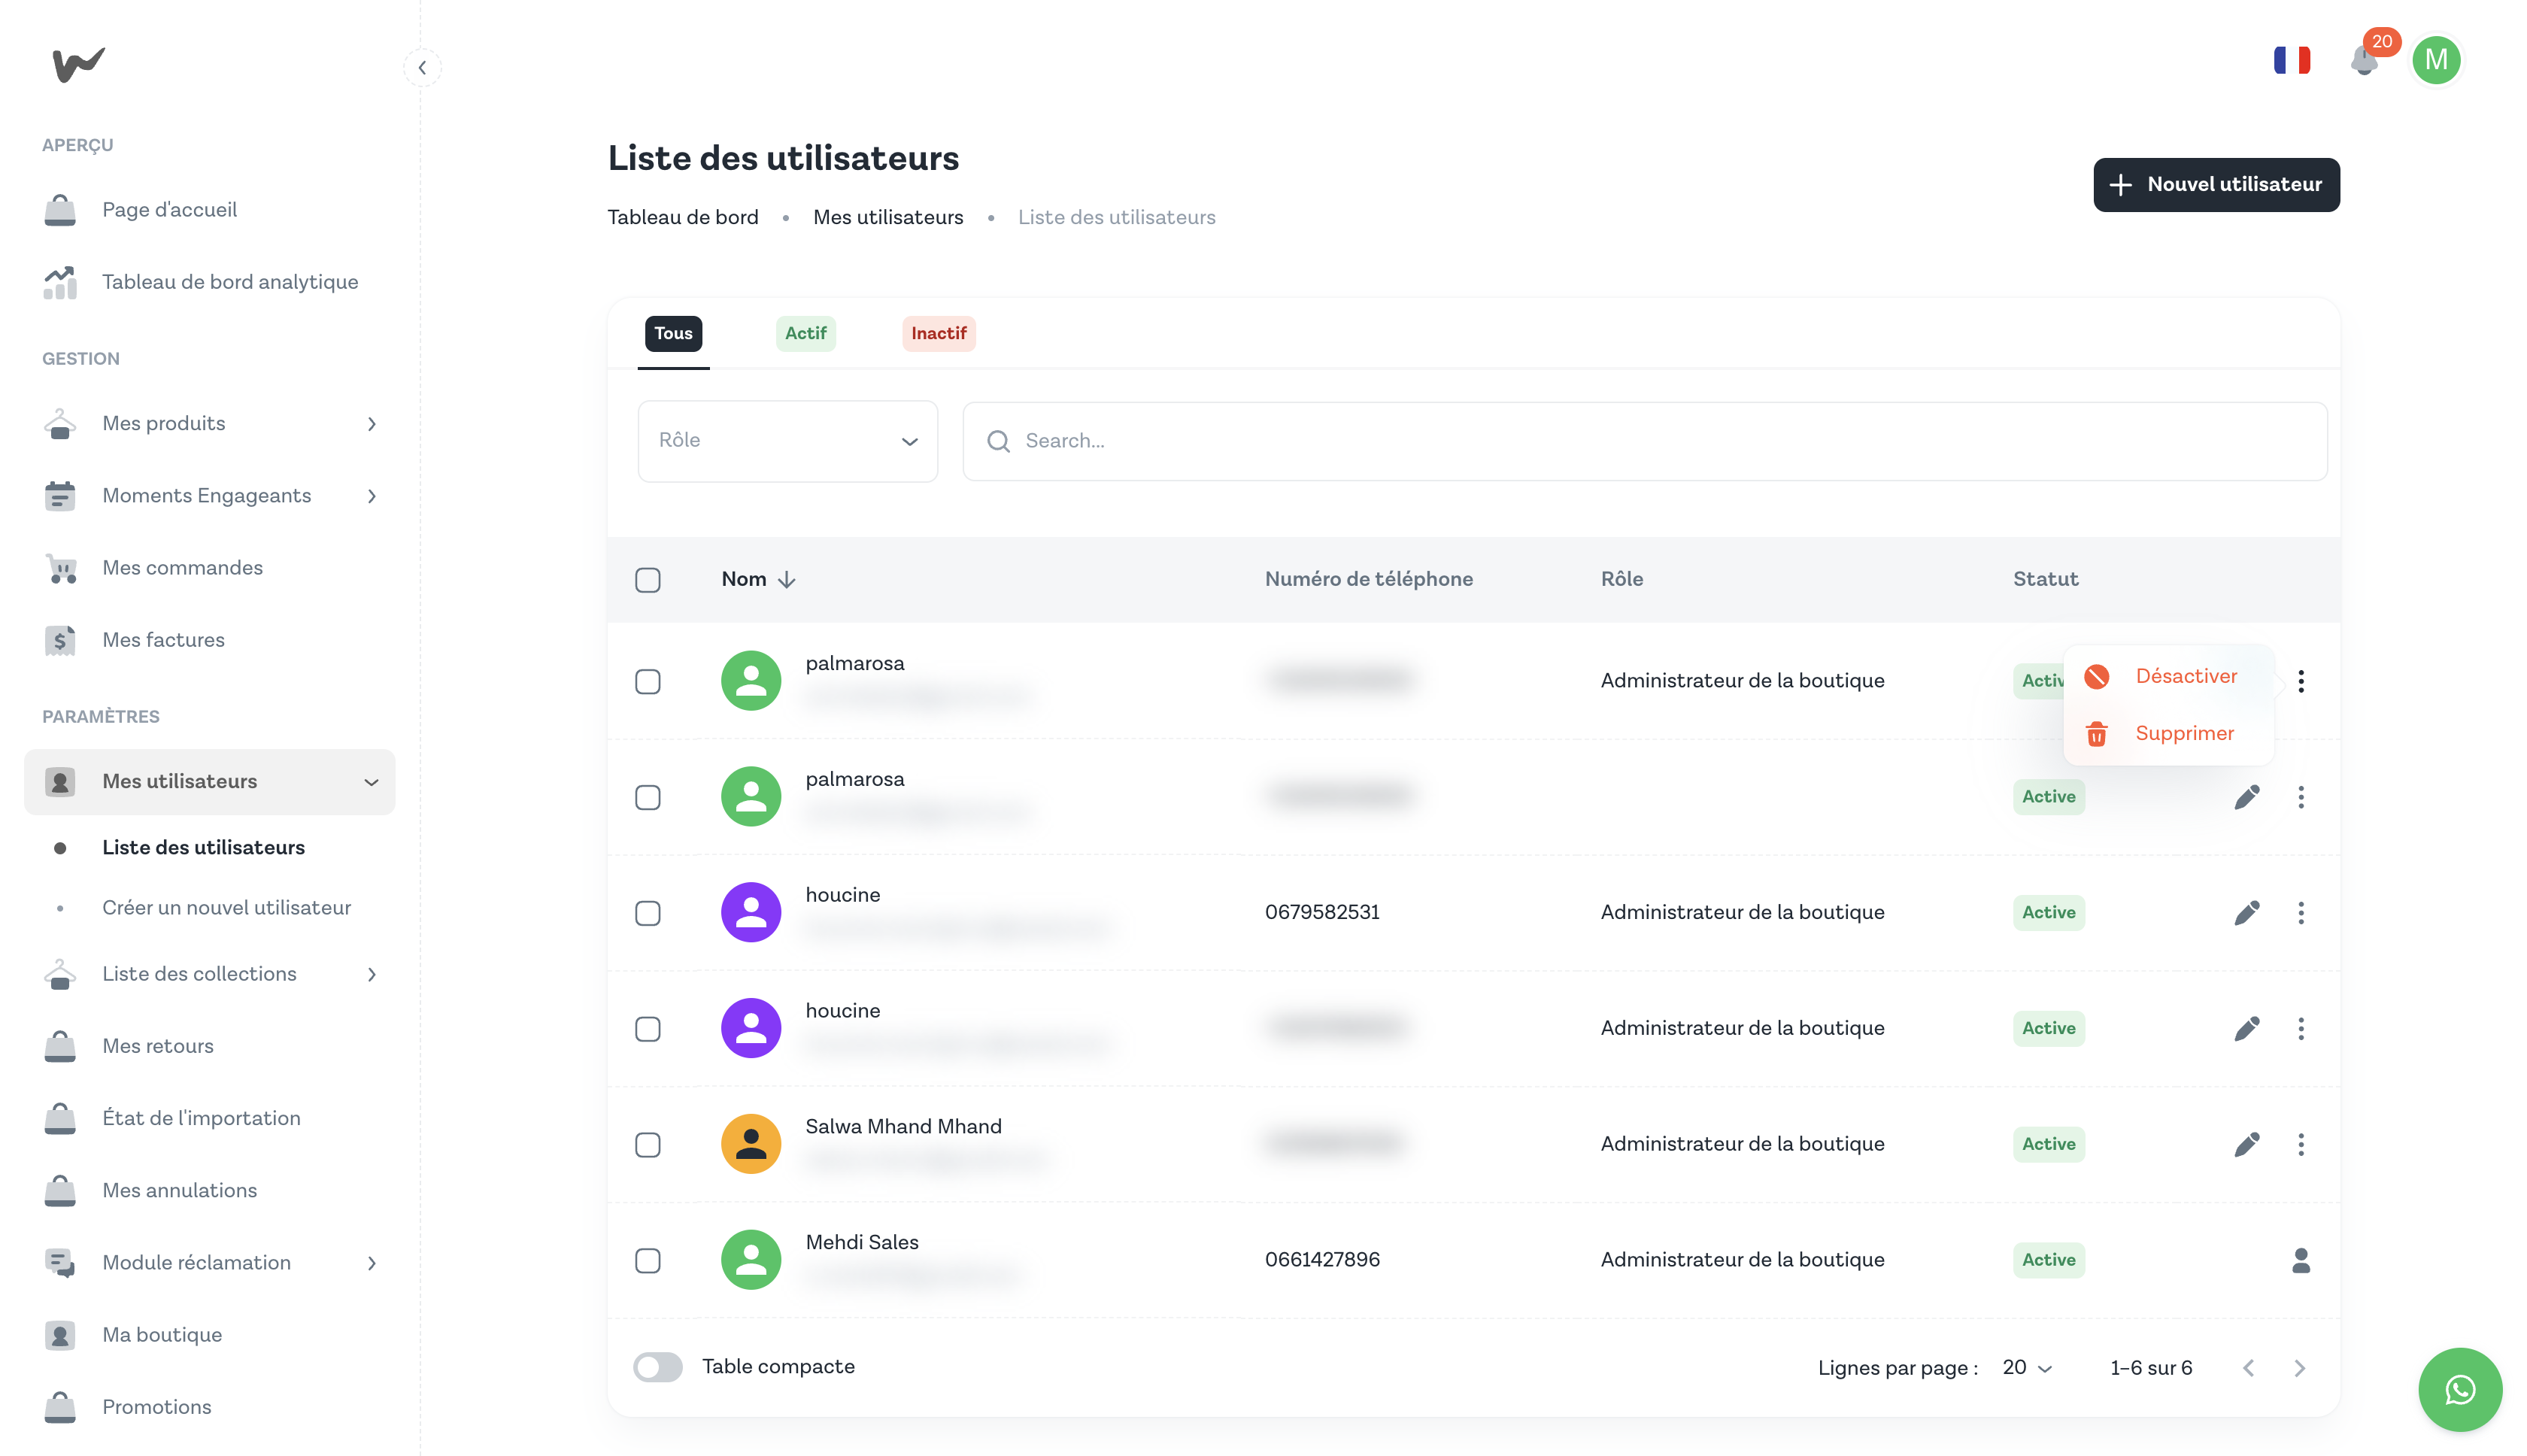The image size is (2527, 1456).
Task: Open the Rôle filter dropdown
Action: click(787, 441)
